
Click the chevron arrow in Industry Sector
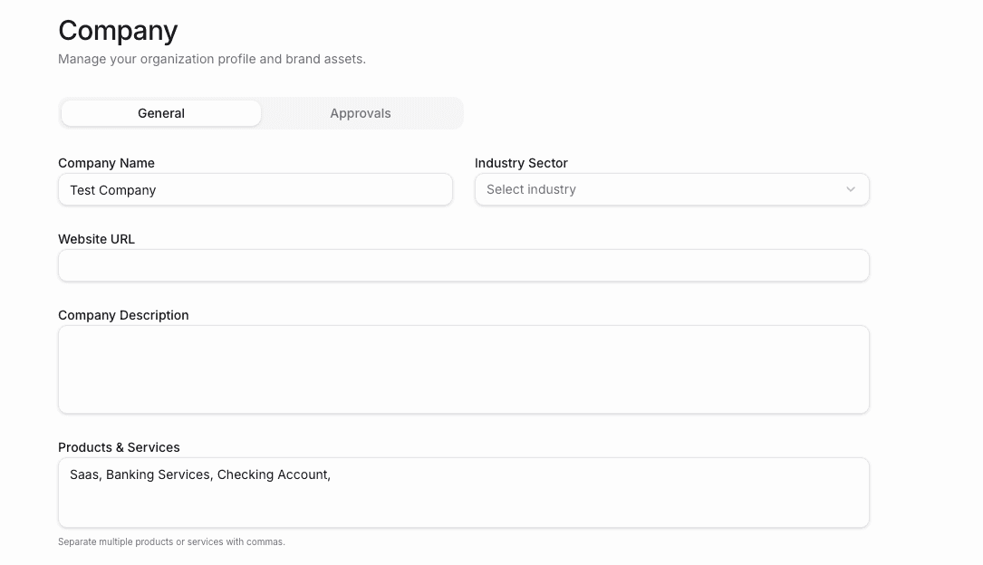point(850,189)
